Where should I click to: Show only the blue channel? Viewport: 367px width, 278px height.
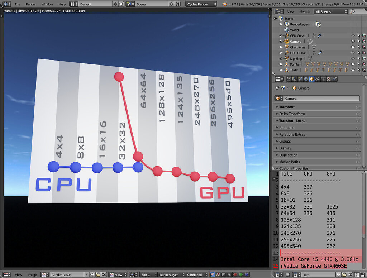pos(247,274)
